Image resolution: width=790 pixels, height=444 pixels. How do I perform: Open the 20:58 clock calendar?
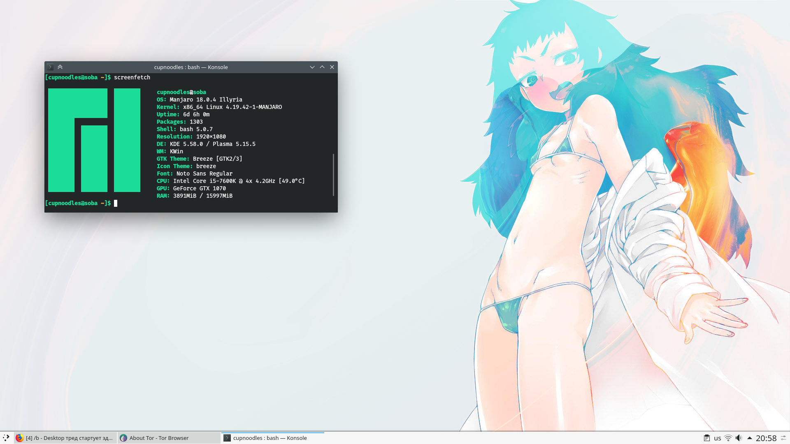click(x=766, y=438)
